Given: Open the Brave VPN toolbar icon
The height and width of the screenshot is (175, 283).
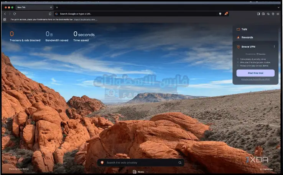Looking at the screenshot, I should click(273, 14).
